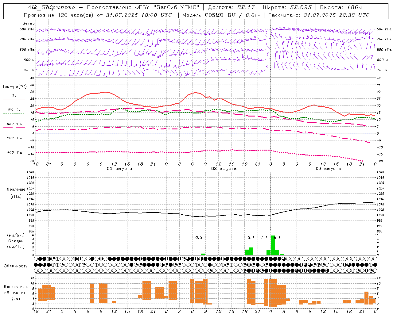The image size is (393, 314).
Task: Click the 0.3 precipitation total
Action: tap(199, 238)
